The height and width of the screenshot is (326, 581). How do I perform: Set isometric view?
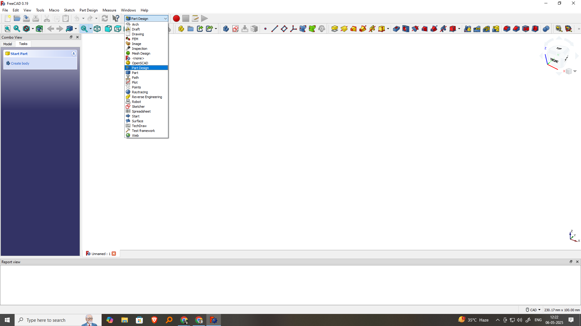97,29
